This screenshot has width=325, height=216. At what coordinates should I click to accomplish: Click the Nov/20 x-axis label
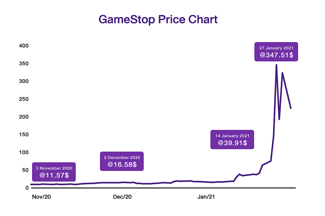coord(41,197)
